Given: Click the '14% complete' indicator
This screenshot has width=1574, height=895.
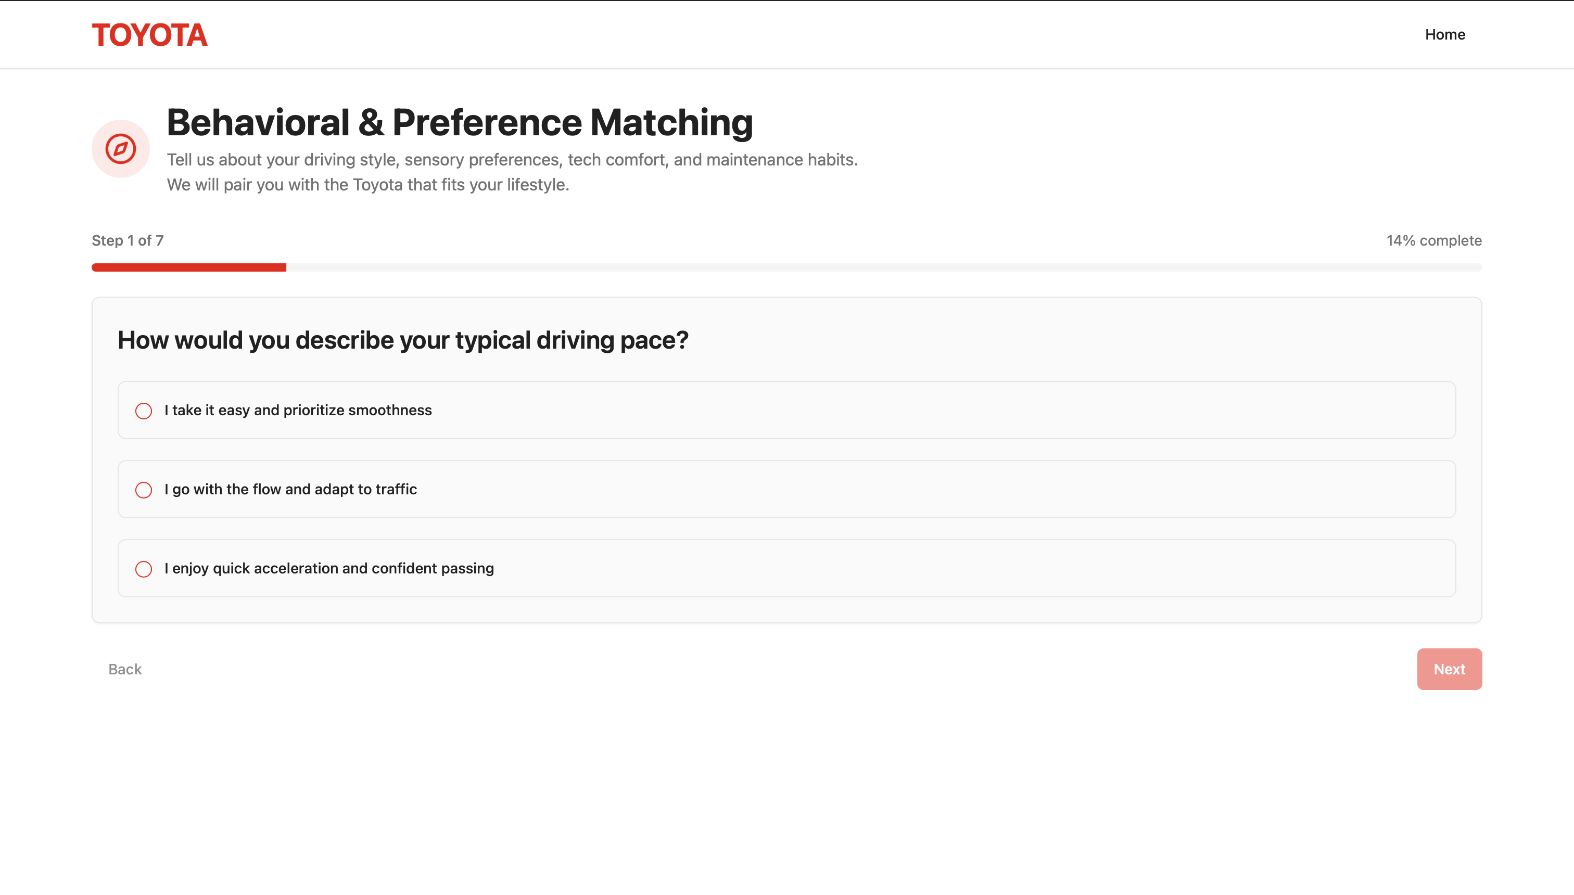Looking at the screenshot, I should point(1434,240).
